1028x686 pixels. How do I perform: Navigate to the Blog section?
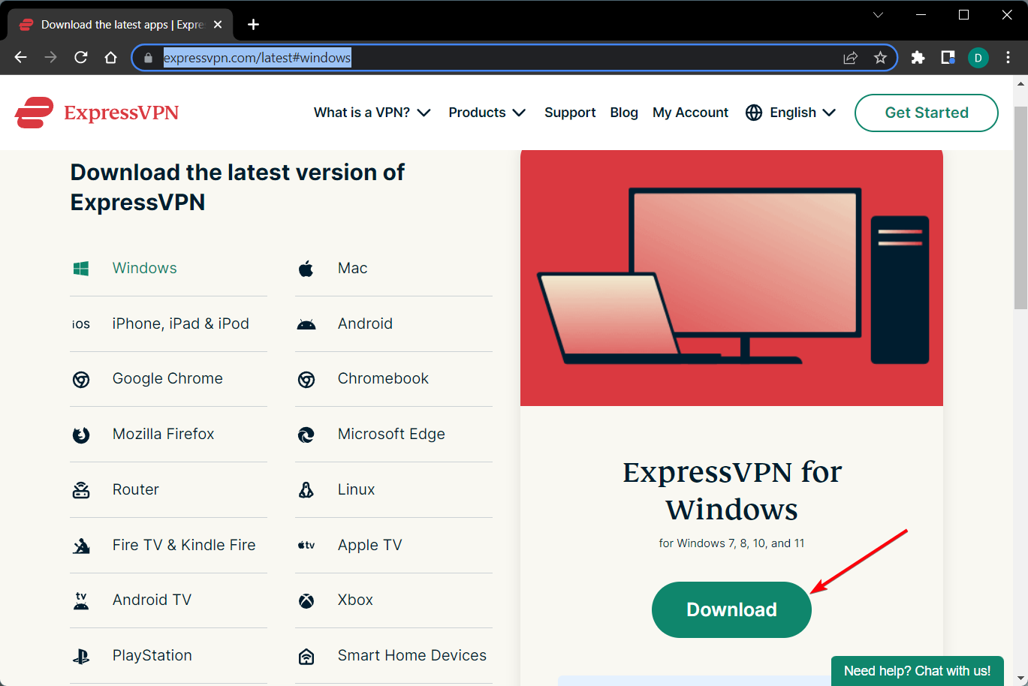click(x=624, y=112)
